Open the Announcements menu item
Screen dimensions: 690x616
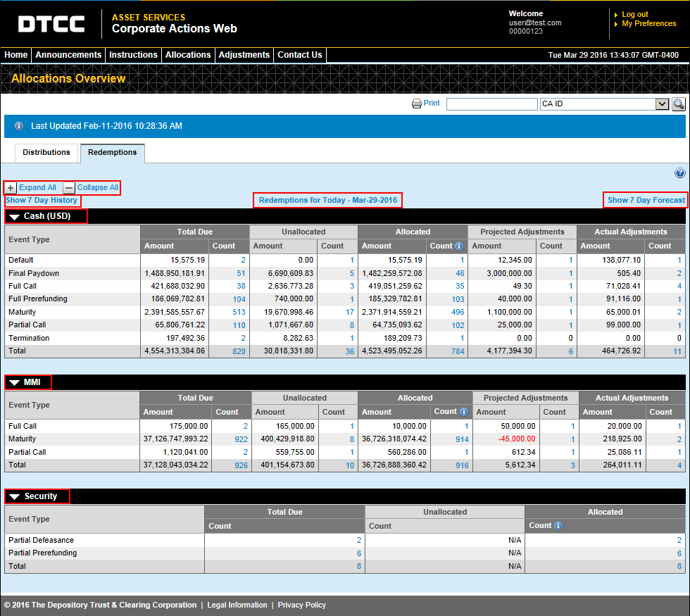click(x=68, y=54)
